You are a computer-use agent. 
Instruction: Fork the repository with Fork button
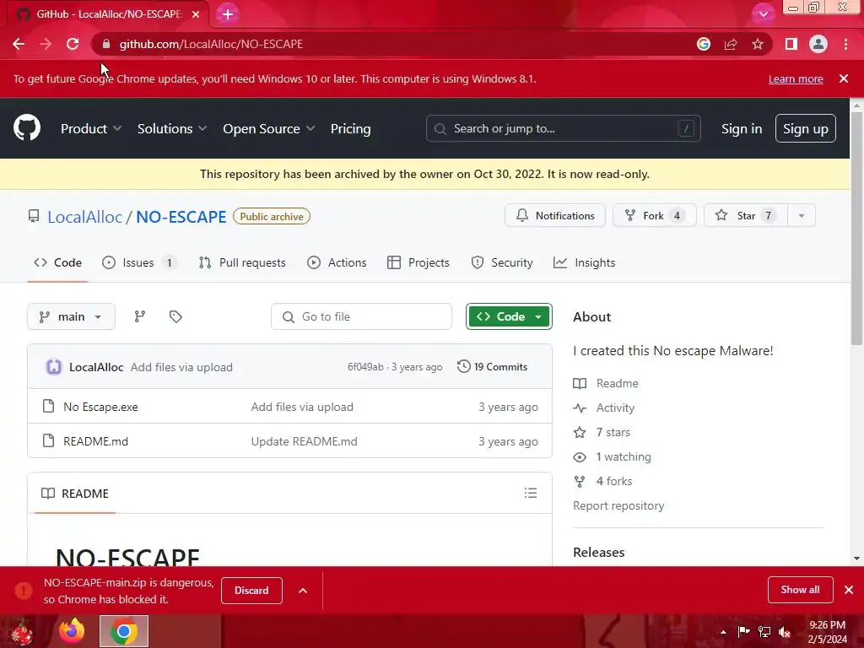(655, 215)
